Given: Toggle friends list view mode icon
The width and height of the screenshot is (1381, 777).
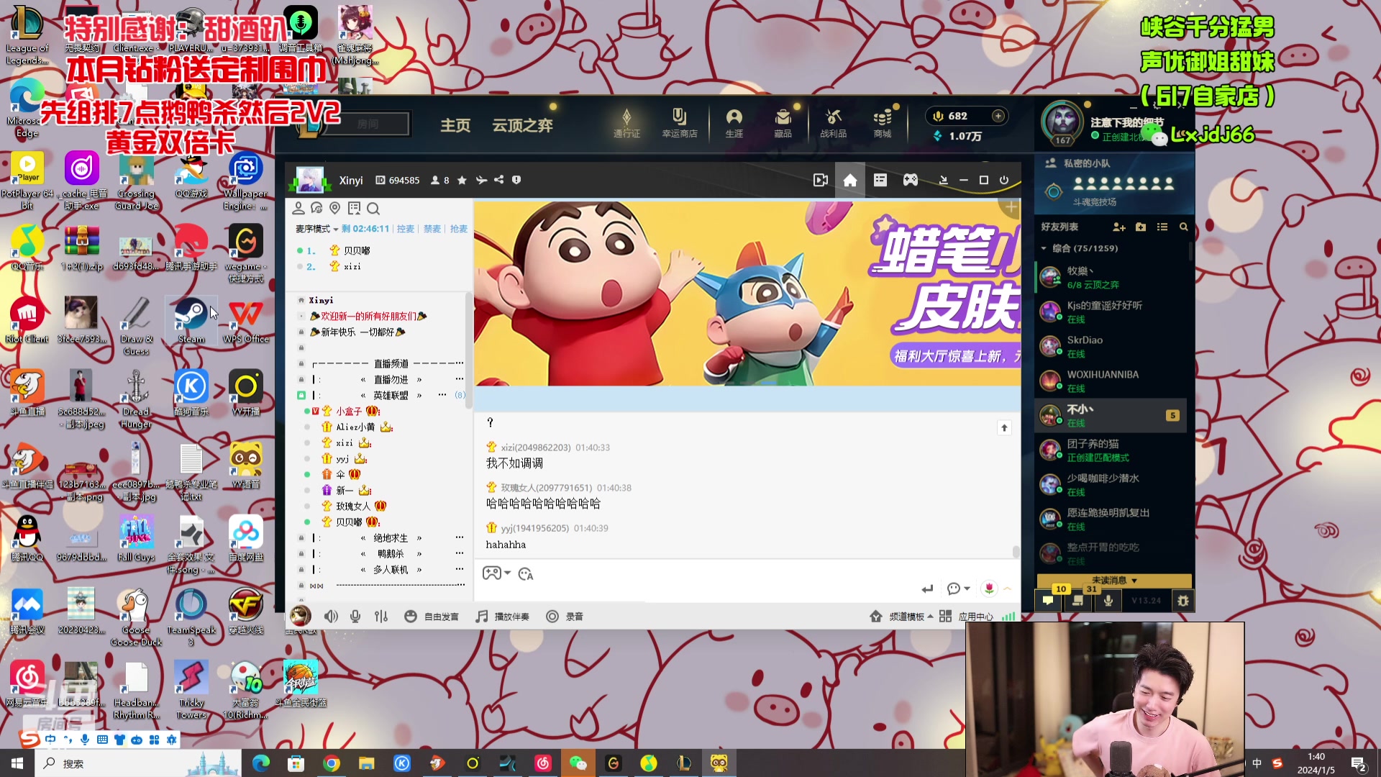Looking at the screenshot, I should pyautogui.click(x=1162, y=227).
